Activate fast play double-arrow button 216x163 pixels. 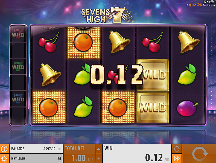pyautogui.click(x=177, y=158)
